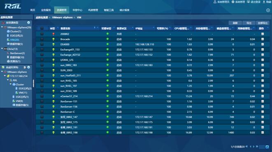Collapse the 172.17.160.214 tree node
The width and height of the screenshot is (272, 152).
(5, 76)
